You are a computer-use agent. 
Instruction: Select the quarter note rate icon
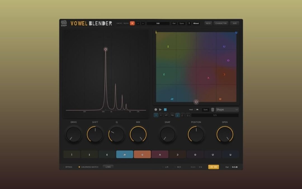(x=178, y=115)
